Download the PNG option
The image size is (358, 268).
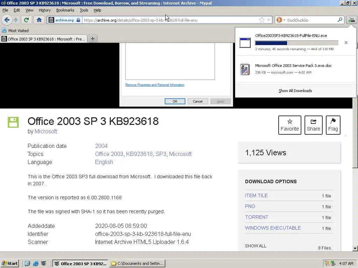click(250, 206)
